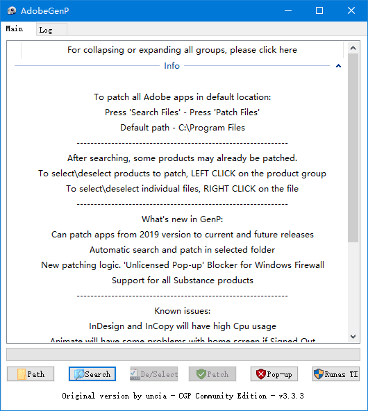The image size is (368, 411).
Task: Click the collapse or expand all groups row
Action: point(182,50)
